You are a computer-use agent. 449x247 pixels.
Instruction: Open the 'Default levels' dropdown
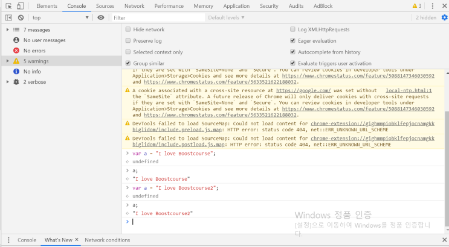(x=226, y=17)
